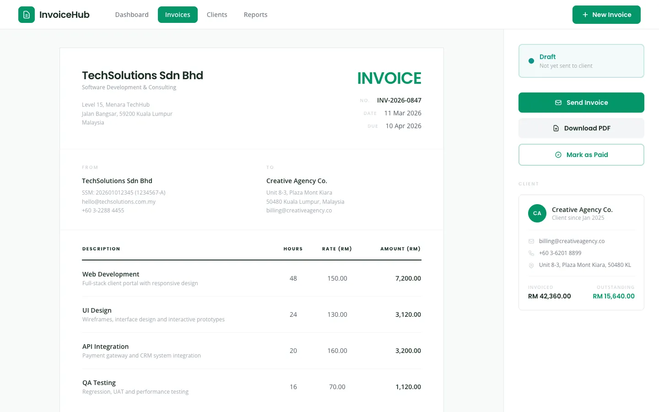The width and height of the screenshot is (659, 412).
Task: Toggle the invoice status via the Draft banner
Action: click(581, 60)
